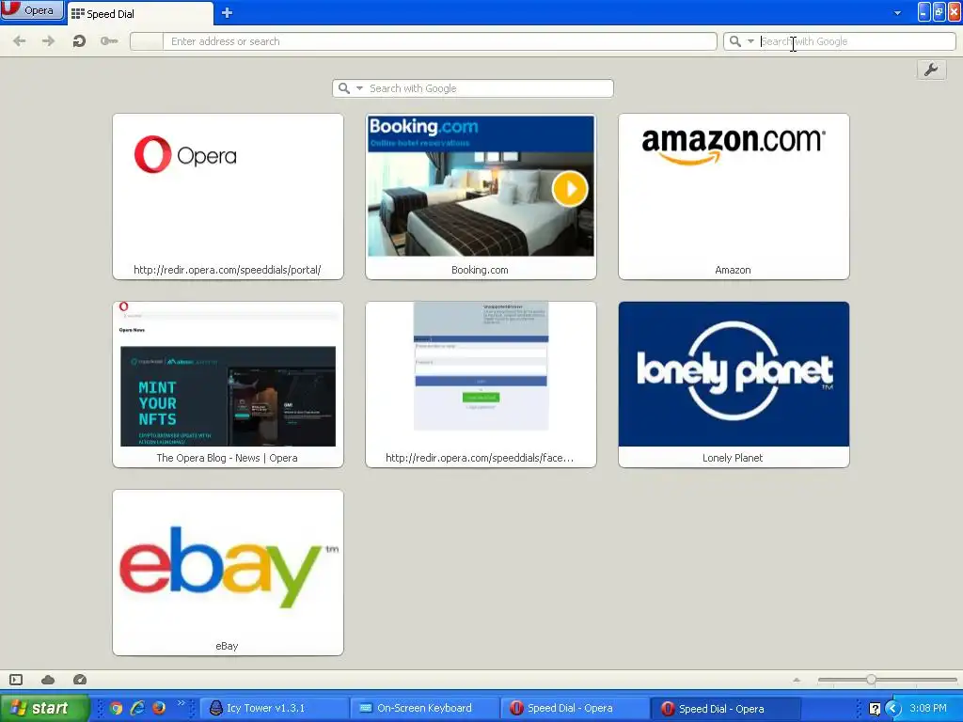Open the Opera main menu button

tap(31, 10)
